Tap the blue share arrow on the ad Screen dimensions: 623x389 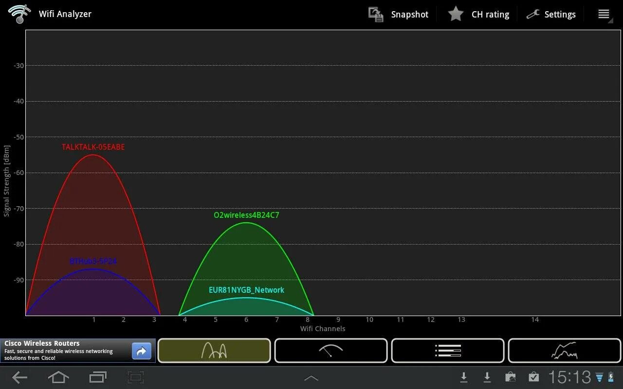pos(142,351)
